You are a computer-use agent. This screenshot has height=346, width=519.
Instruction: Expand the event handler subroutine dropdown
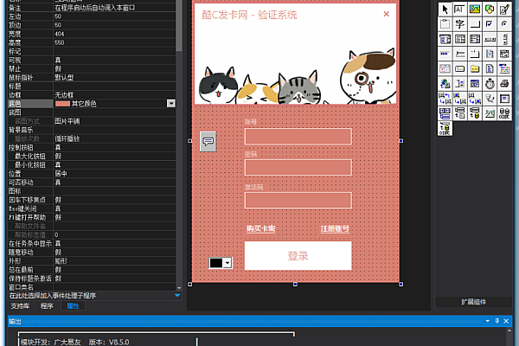pos(178,296)
